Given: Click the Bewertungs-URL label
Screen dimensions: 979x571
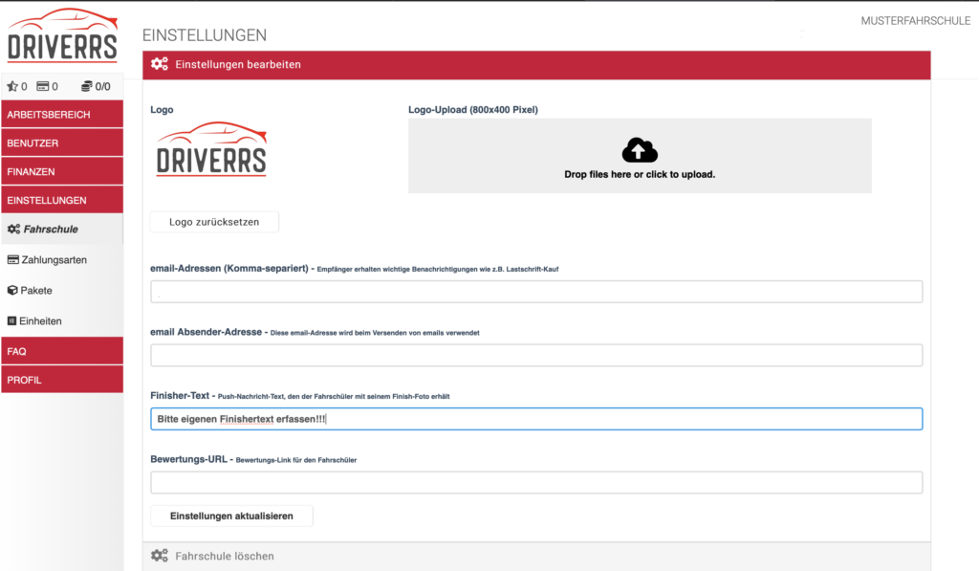Looking at the screenshot, I should [x=188, y=459].
